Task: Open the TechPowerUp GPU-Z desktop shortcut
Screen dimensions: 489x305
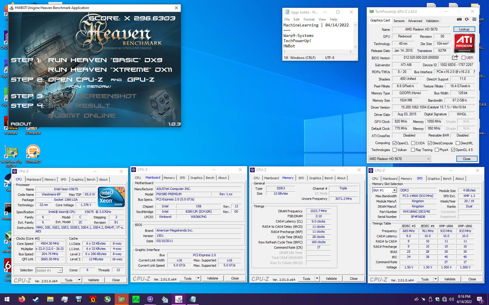Action: pyautogui.click(x=11, y=156)
